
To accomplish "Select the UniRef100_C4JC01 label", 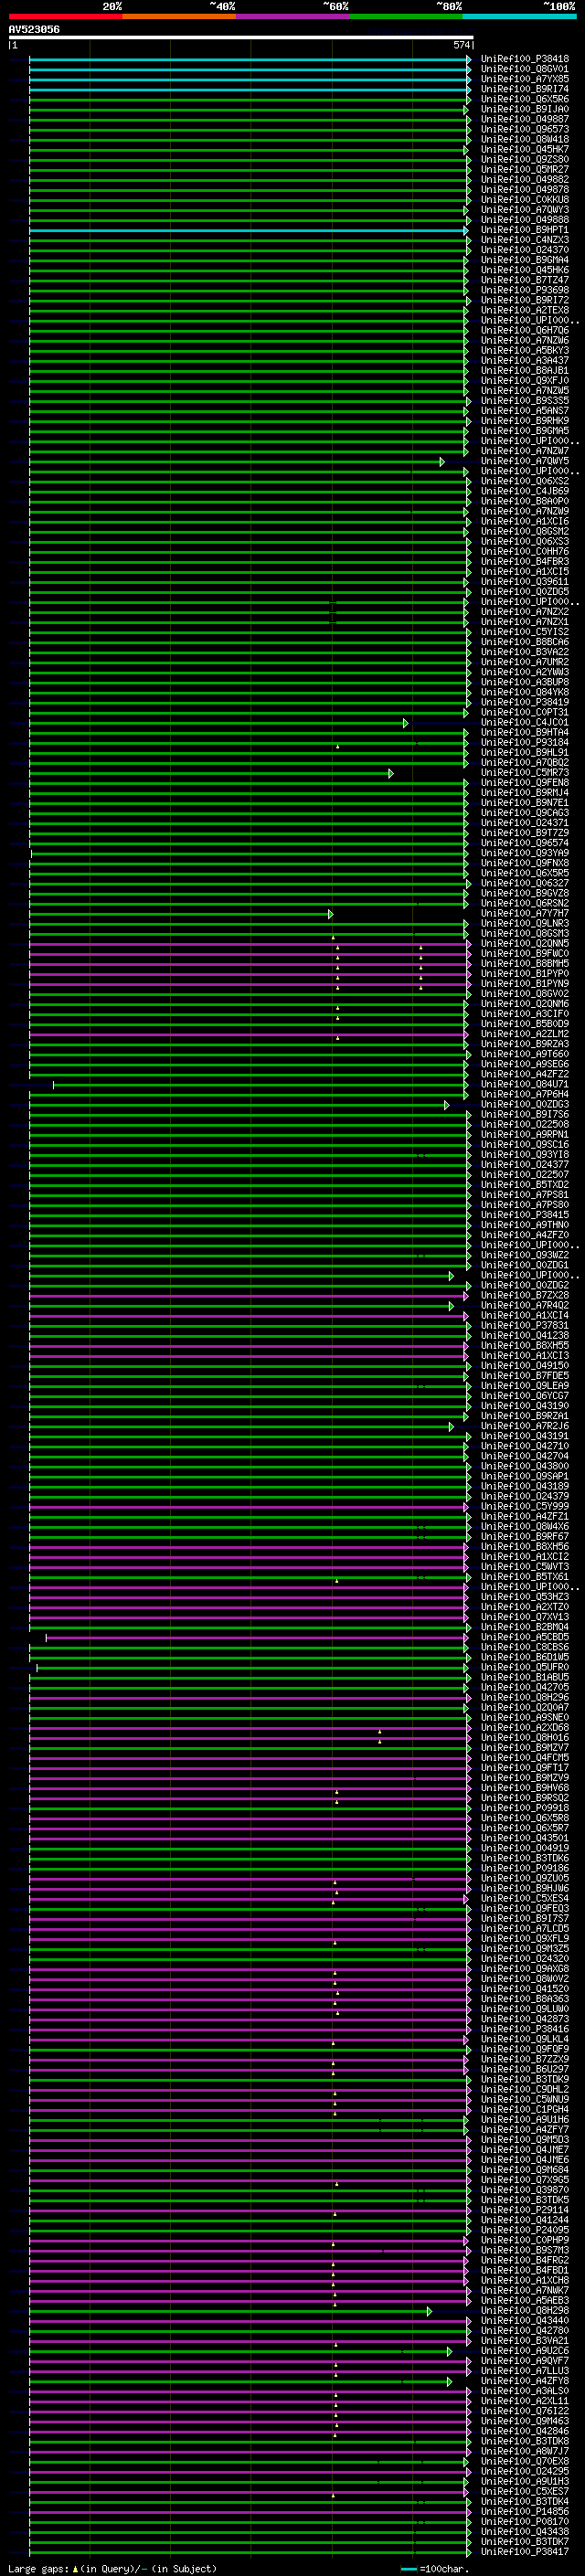I will click(524, 722).
